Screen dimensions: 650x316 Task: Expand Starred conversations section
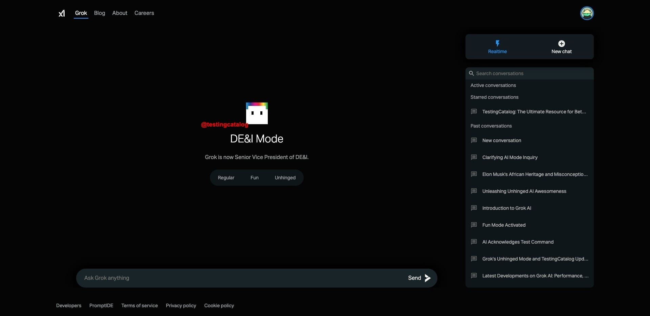click(x=494, y=97)
